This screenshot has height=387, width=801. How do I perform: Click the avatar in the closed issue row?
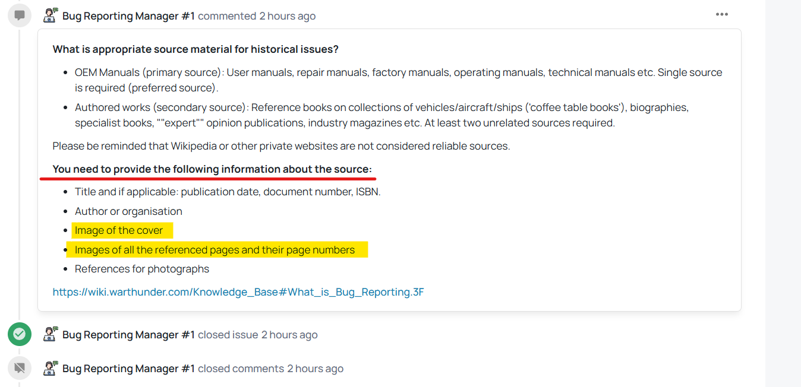click(x=51, y=334)
